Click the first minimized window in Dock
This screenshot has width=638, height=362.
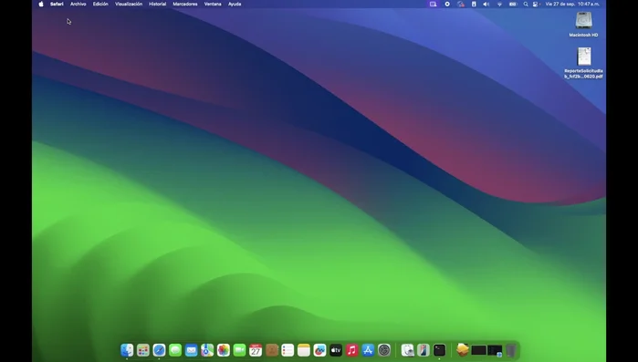479,350
